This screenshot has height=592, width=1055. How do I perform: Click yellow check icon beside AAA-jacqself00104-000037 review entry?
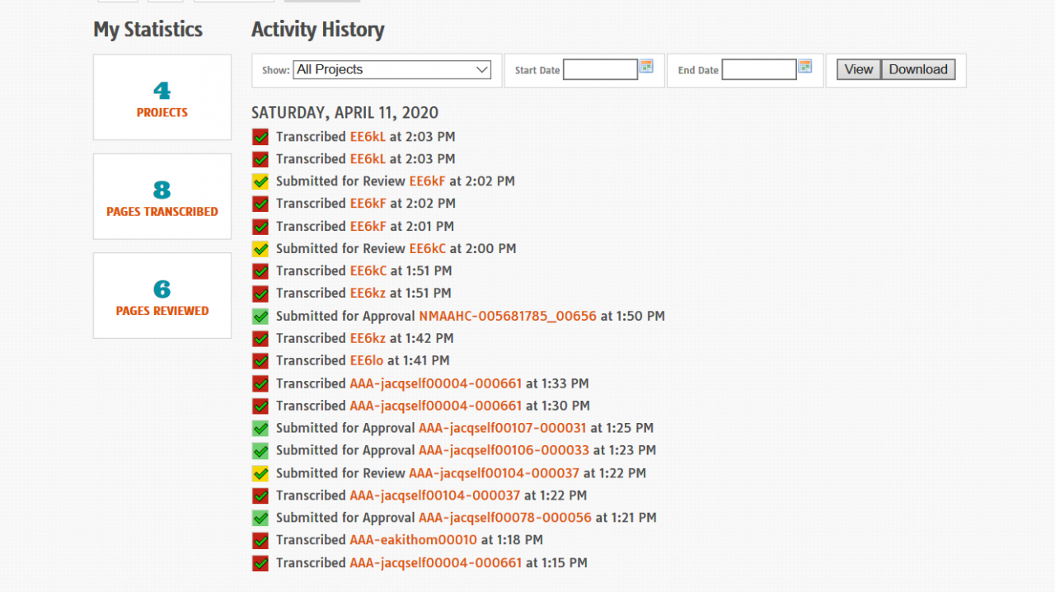pos(260,473)
